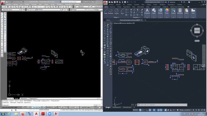This screenshot has width=207, height=116.
Task: Click the customization hamburger icon in right status bar
Action: coord(204,110)
